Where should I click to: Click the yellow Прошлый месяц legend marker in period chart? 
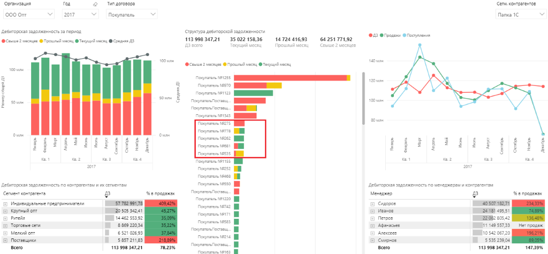click(41, 41)
